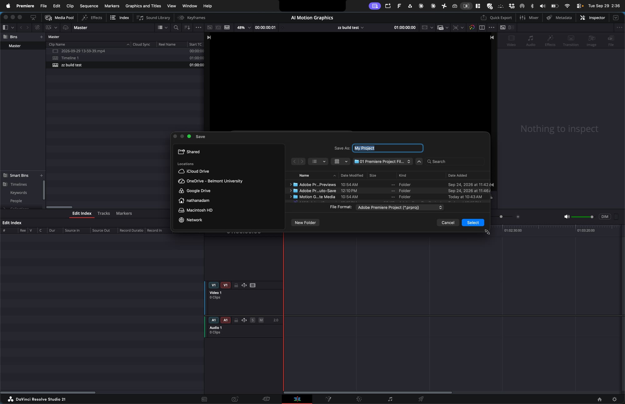The width and height of the screenshot is (625, 404).
Task: Click the Select button in Save dialog
Action: (x=473, y=222)
